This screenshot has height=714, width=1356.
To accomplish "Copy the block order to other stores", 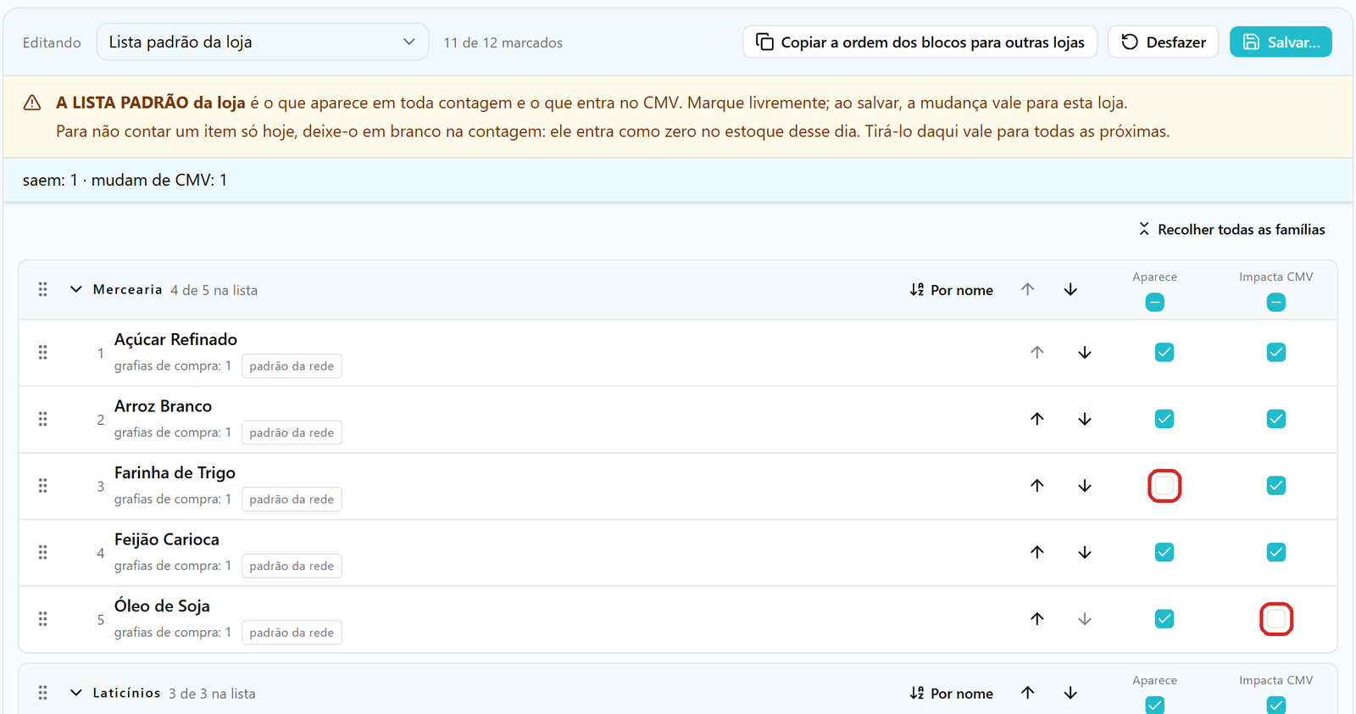I will coord(920,42).
